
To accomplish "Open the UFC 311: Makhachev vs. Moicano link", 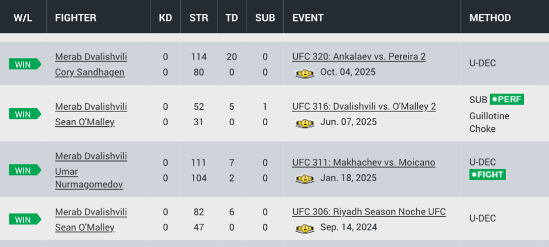I will click(x=363, y=162).
